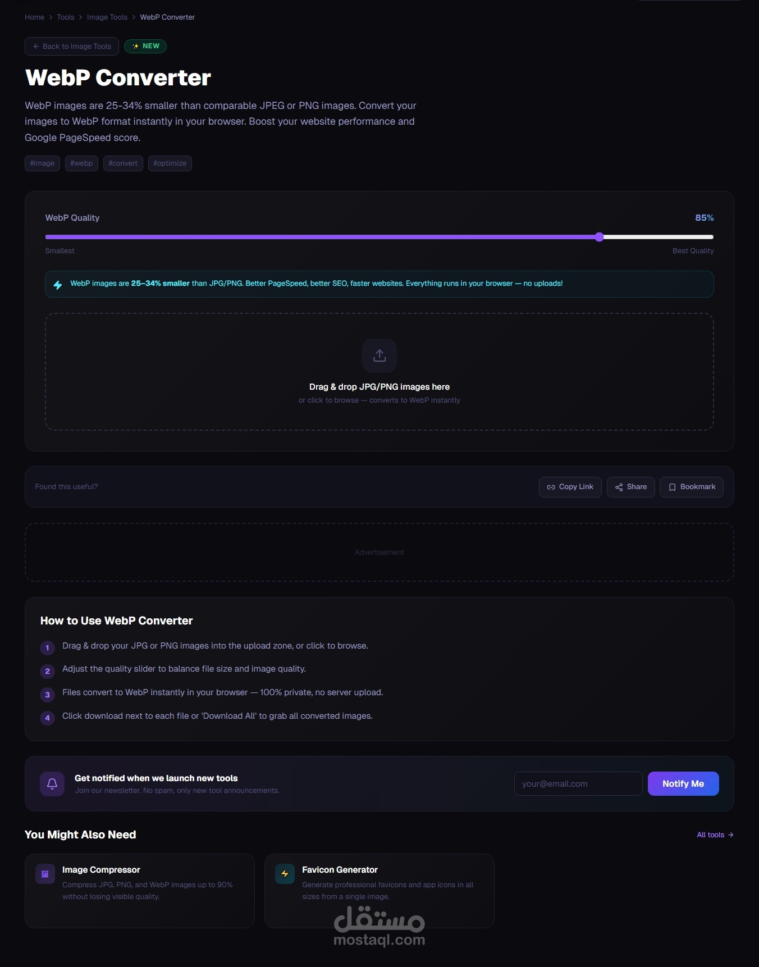Viewport: 759px width, 967px height.
Task: Click the bell notification icon
Action: pos(52,783)
